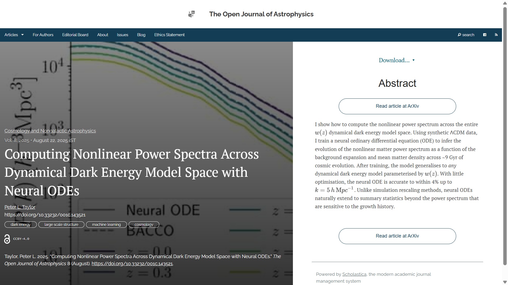Open the Peter L. Taylor author link
This screenshot has height=285, width=508.
pos(20,207)
